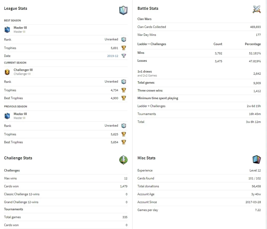Click the Unranked shield icon in Current Season
This screenshot has height=229, width=267.
[124, 82]
